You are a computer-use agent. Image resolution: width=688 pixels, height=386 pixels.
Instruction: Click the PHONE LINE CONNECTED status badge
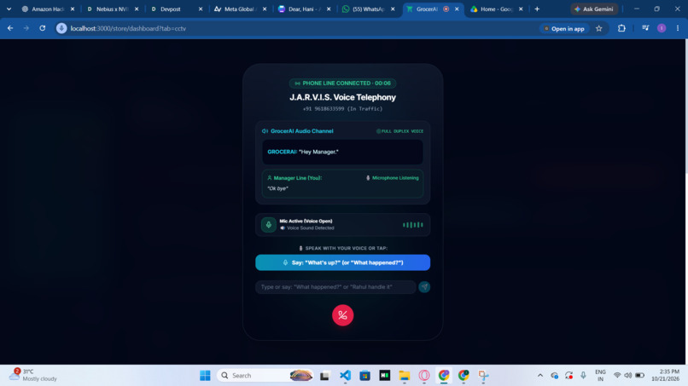tap(342, 84)
